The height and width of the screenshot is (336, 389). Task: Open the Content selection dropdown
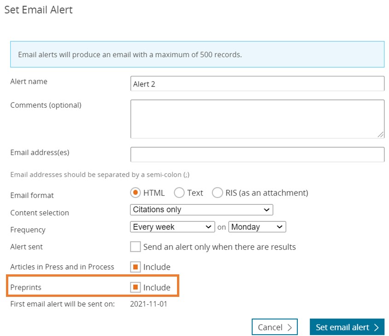[x=201, y=210]
